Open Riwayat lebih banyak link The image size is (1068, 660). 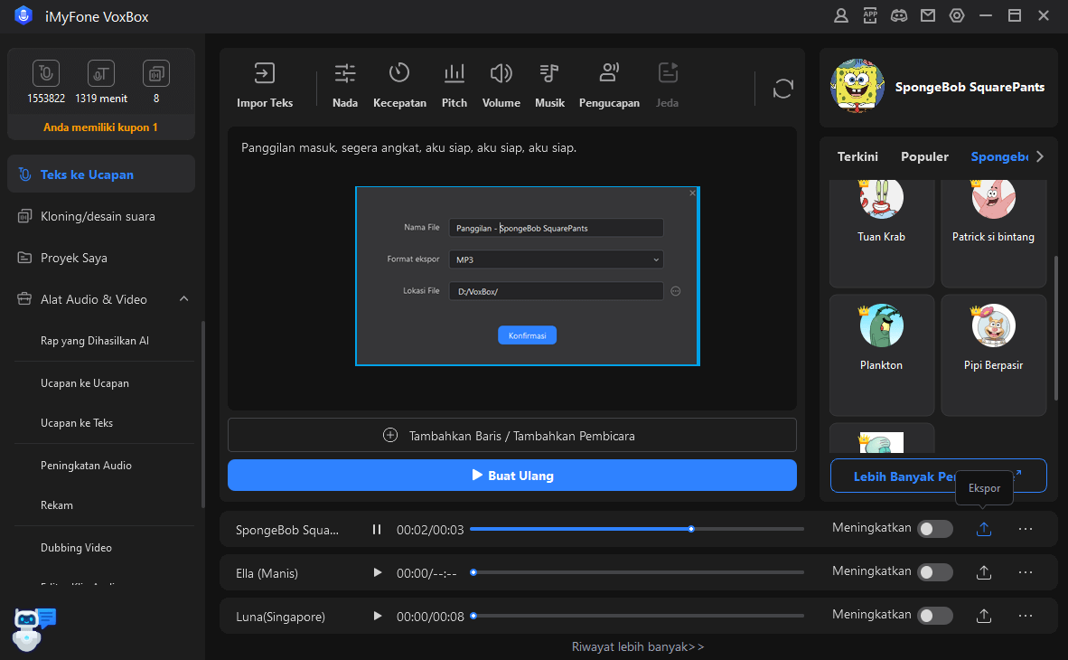[638, 646]
